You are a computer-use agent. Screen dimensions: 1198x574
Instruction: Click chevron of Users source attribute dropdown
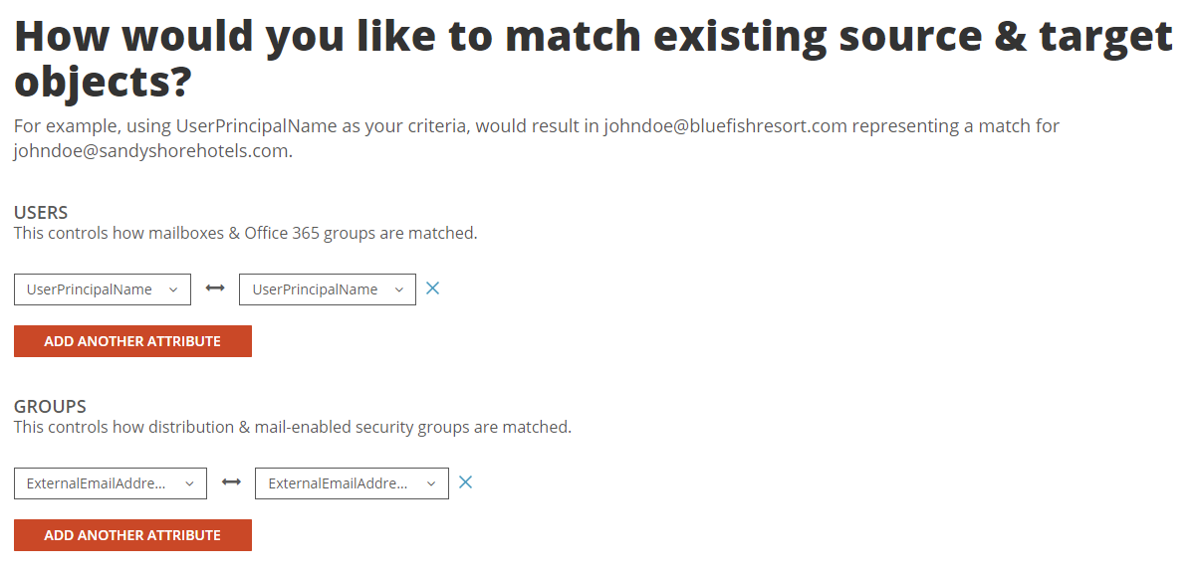click(x=173, y=289)
